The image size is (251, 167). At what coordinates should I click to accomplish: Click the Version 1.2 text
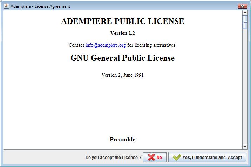coord(123,33)
